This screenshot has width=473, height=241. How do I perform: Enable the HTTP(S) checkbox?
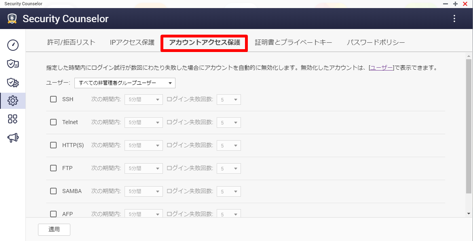[x=53, y=145]
